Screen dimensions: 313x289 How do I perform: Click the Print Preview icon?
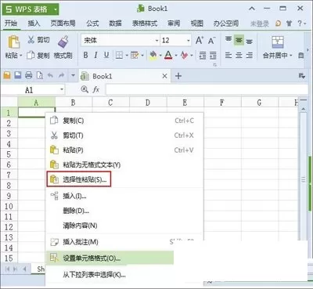pyautogui.click(x=40, y=75)
